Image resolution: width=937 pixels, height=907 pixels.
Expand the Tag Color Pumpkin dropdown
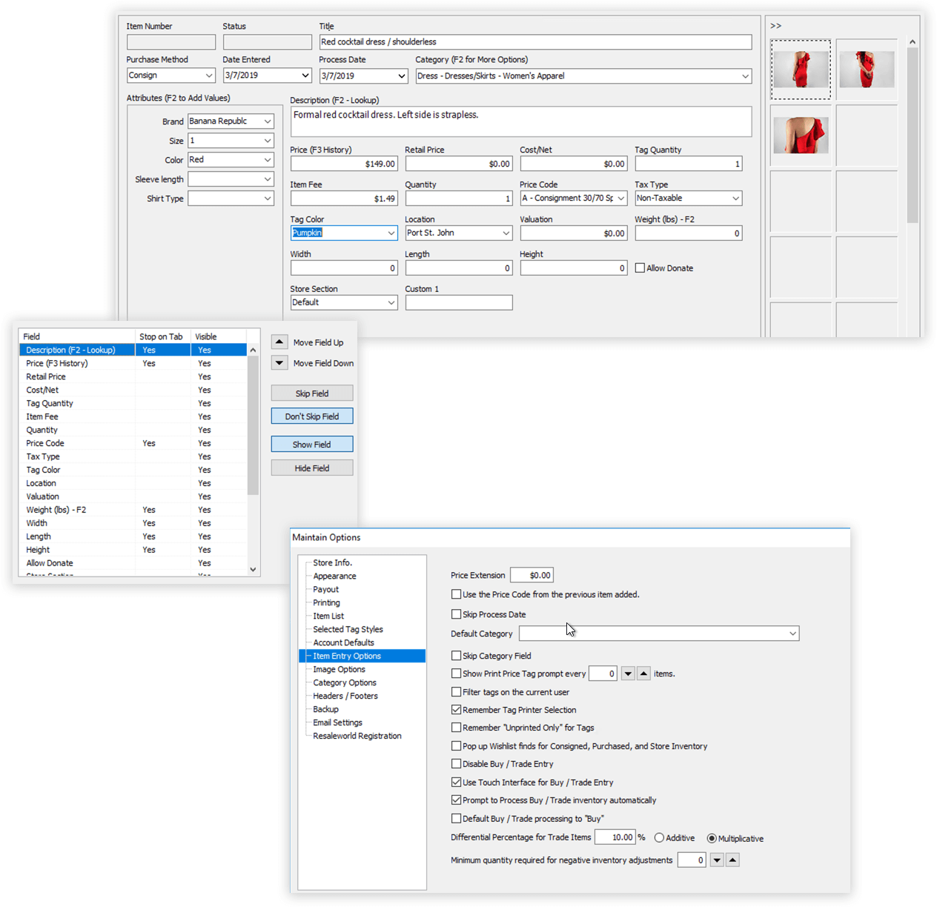pos(391,233)
